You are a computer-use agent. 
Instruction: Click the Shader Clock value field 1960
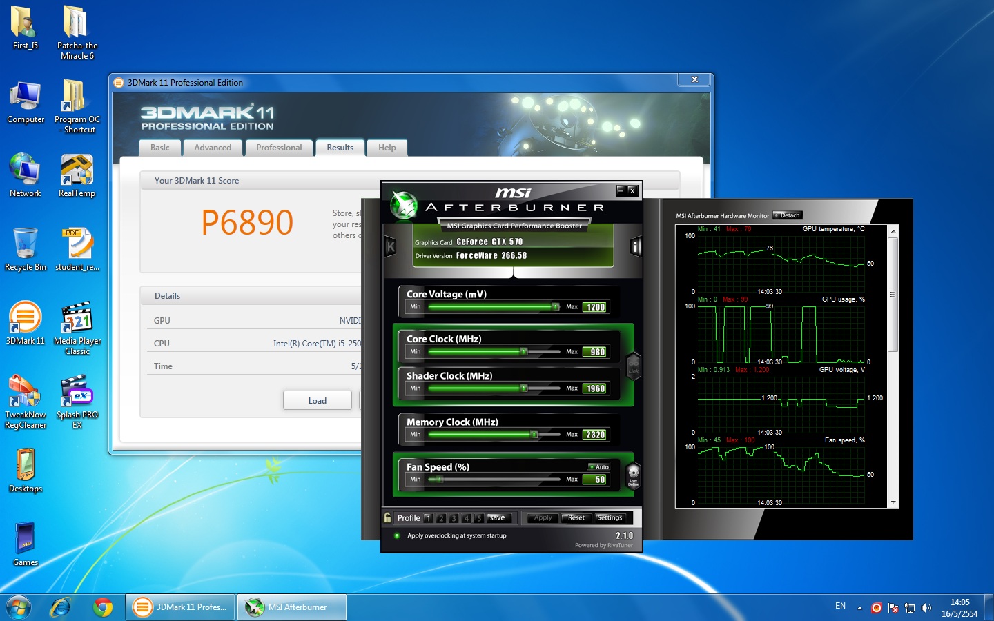[595, 388]
